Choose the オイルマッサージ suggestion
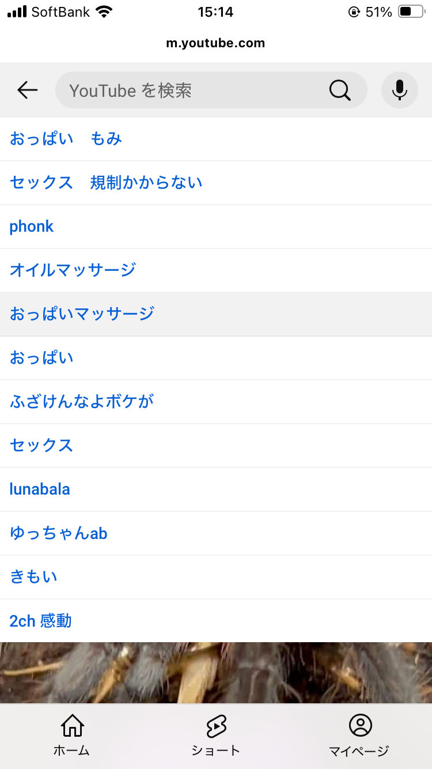432x769 pixels. (x=73, y=270)
